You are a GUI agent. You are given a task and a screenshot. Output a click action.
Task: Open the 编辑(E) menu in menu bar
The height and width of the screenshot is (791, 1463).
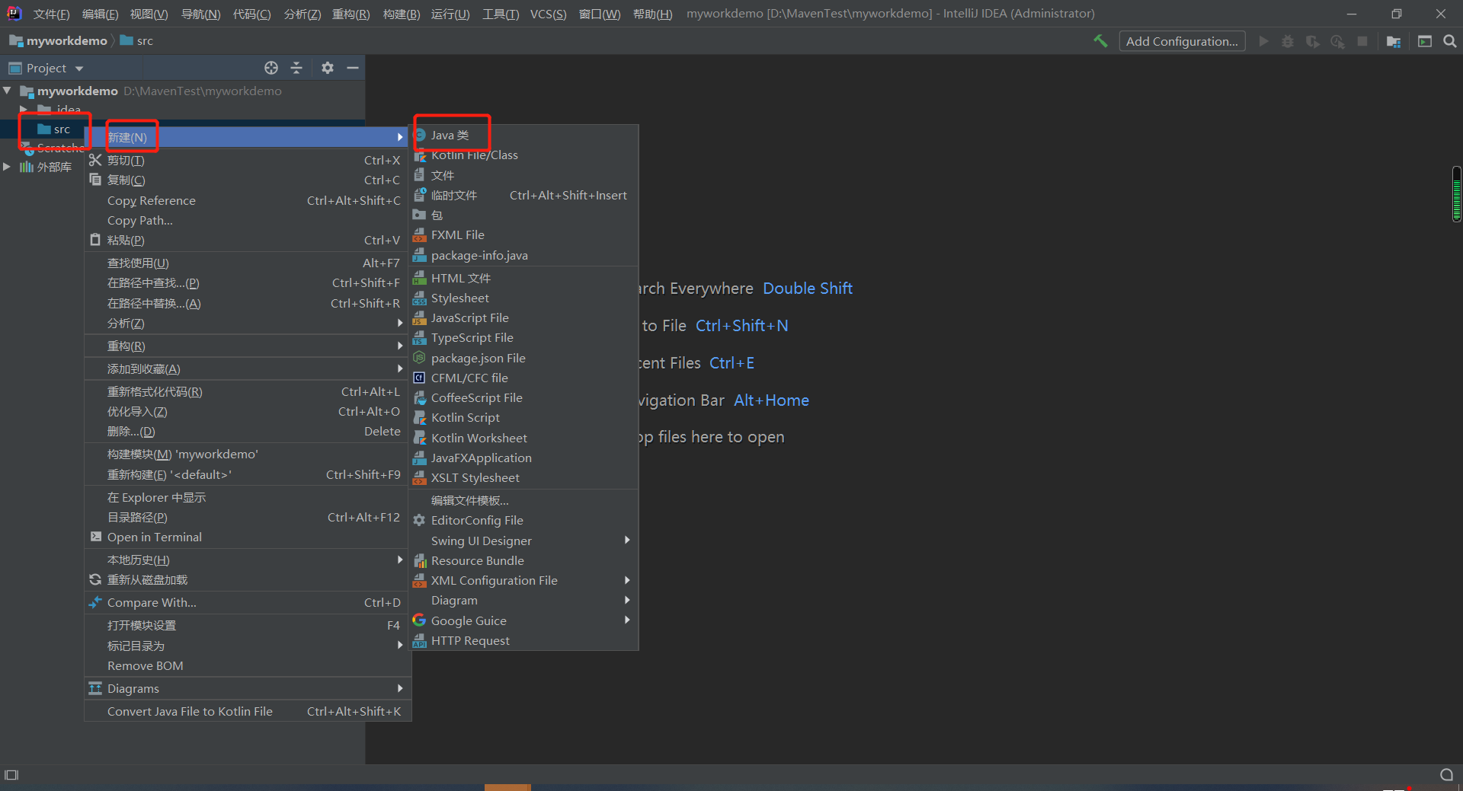(x=100, y=14)
